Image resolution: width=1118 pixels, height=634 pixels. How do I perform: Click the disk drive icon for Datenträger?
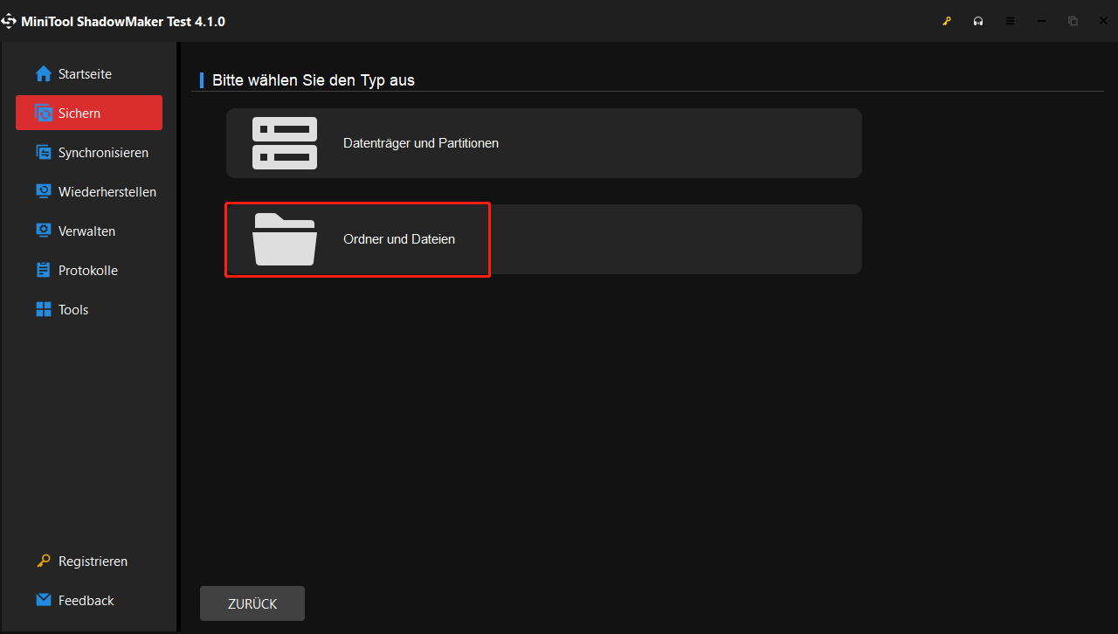(285, 143)
